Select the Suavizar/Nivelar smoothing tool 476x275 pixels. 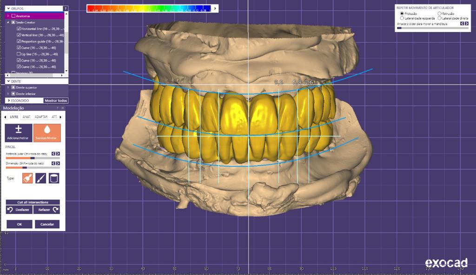tap(47, 133)
